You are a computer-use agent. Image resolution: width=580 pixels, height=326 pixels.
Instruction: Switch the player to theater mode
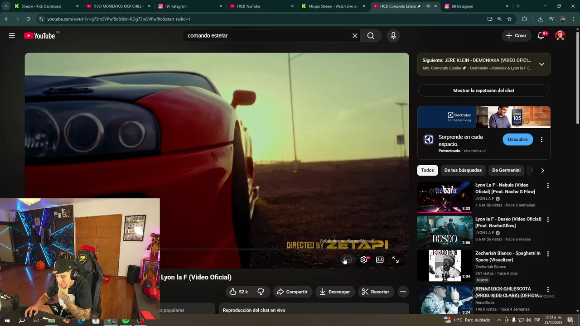[x=380, y=260]
